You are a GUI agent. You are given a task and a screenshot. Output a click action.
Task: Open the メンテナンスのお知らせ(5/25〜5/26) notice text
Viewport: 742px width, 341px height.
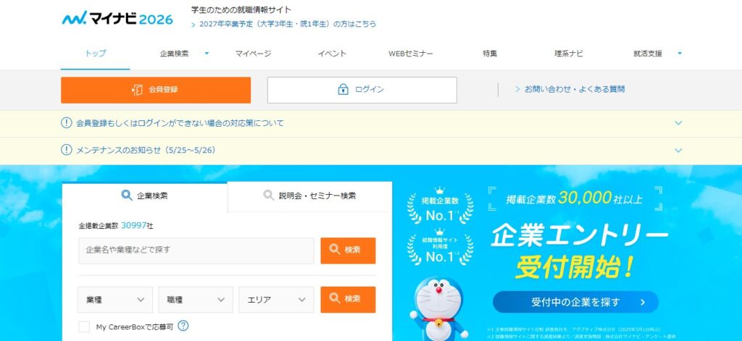coord(146,151)
